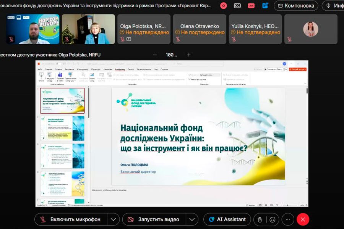Open the AI Assistant panel
344x229 pixels.
(227, 219)
